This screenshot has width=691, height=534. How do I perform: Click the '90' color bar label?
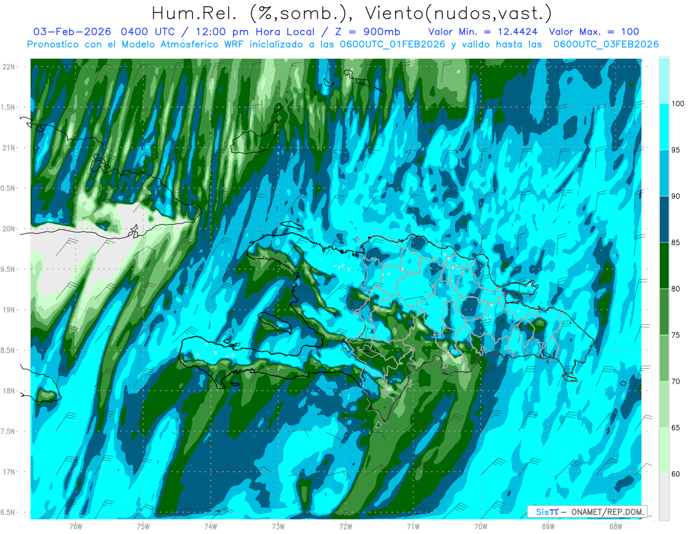click(677, 196)
